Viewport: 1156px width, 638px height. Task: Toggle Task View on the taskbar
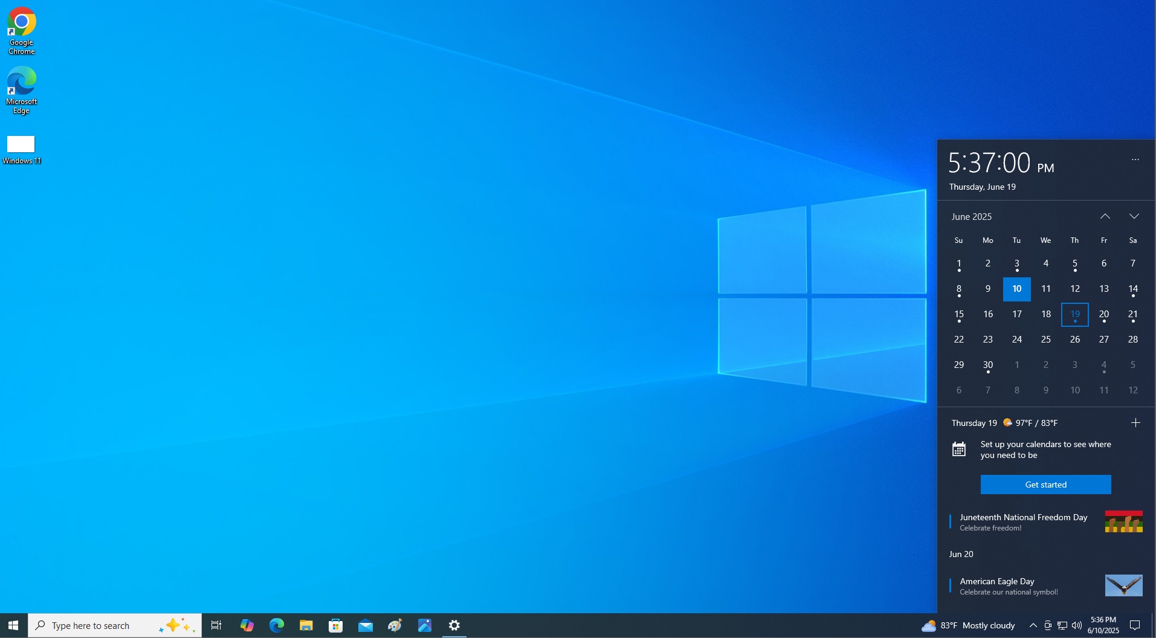(x=216, y=625)
